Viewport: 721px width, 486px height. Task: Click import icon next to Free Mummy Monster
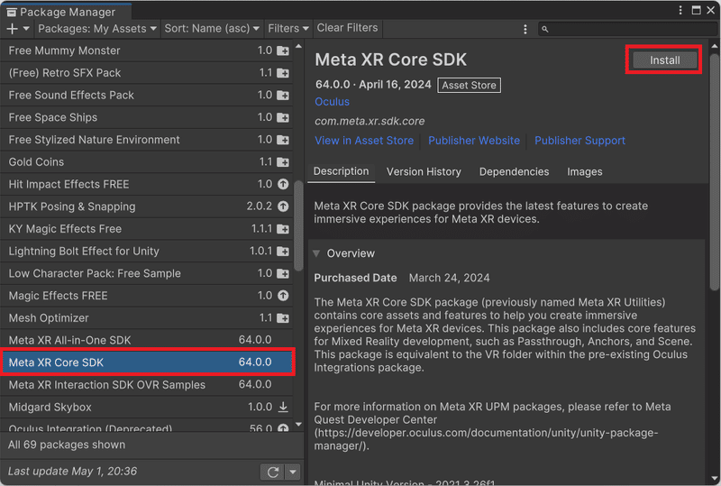click(283, 51)
